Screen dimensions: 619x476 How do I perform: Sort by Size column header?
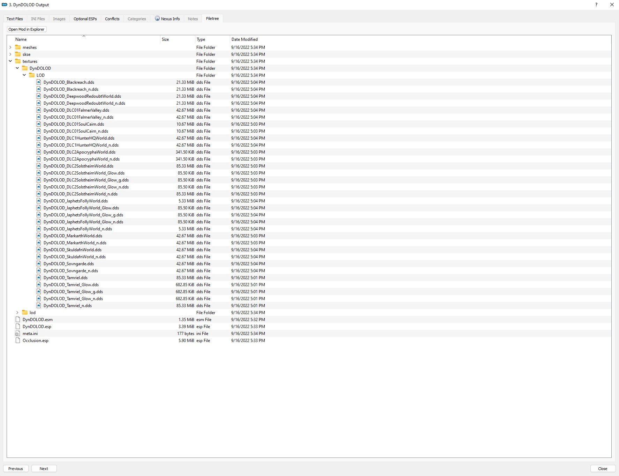(x=178, y=39)
